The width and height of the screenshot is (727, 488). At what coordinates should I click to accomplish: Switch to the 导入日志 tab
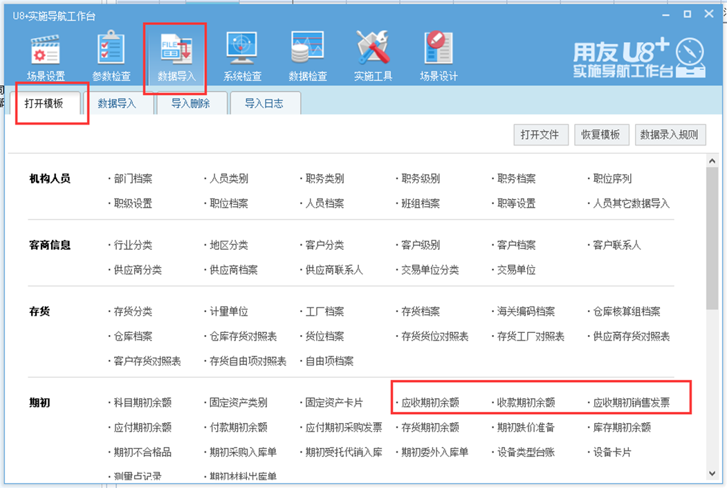[x=264, y=103]
